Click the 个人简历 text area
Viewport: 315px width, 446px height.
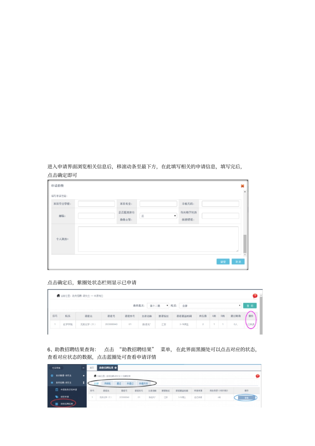click(x=158, y=239)
